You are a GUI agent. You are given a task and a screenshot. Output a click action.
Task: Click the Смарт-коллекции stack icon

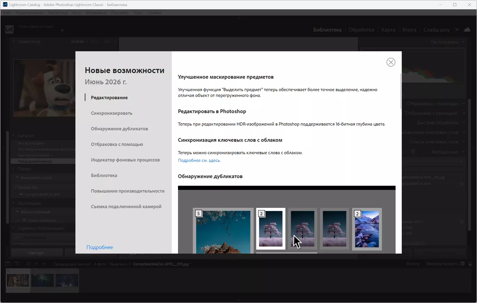[x=24, y=220]
